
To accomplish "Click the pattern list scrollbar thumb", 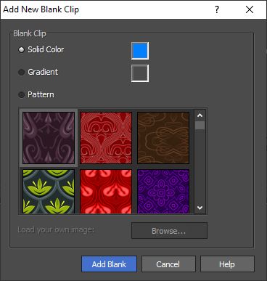I will click(200, 126).
